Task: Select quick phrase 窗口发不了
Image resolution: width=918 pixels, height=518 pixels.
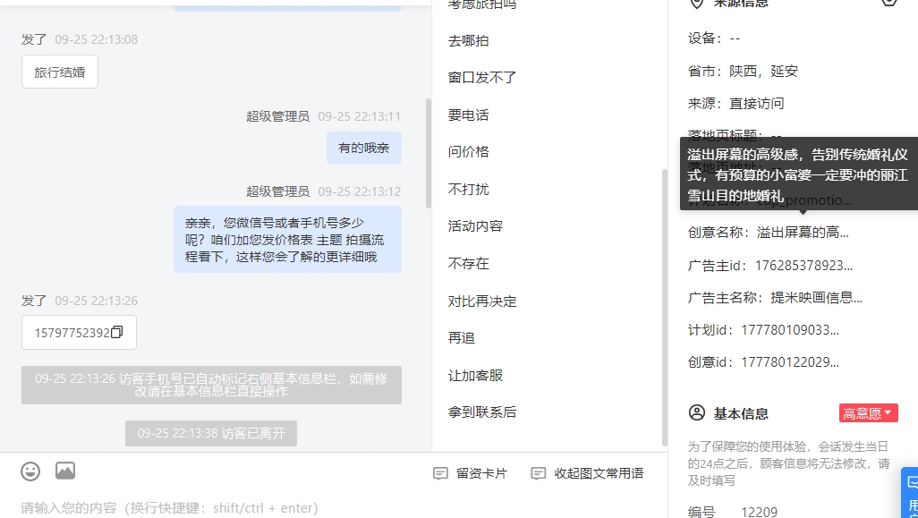Action: [x=482, y=77]
